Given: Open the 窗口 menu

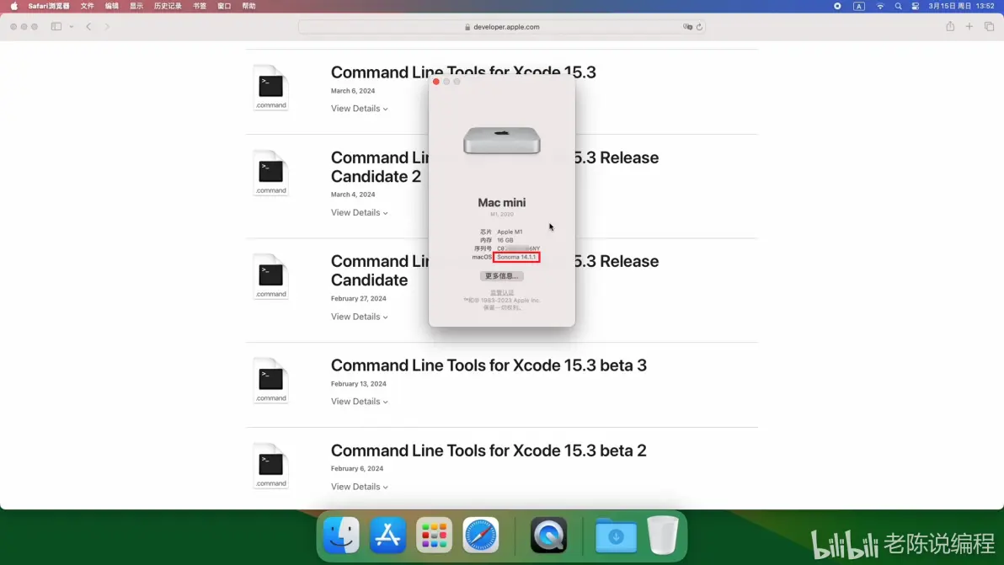Looking at the screenshot, I should [x=224, y=7].
